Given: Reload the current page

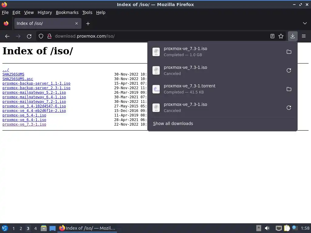Looking at the screenshot, I should (29, 36).
